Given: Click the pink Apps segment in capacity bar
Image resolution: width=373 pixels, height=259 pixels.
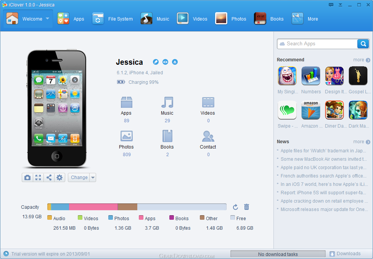Looking at the screenshot, I should click(x=93, y=207).
